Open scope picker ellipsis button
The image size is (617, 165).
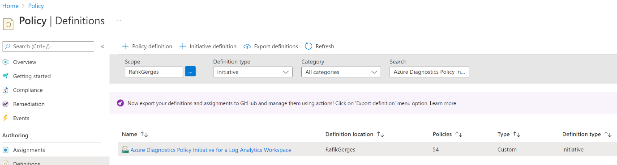[x=190, y=72]
